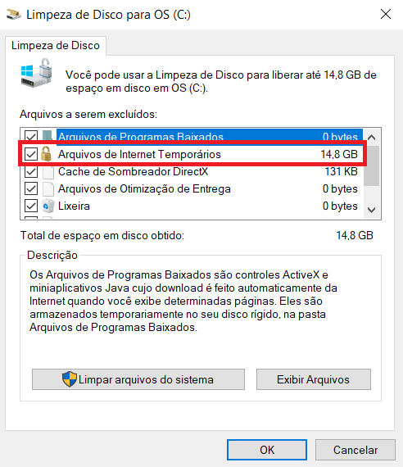Click the Windows drive icon with padlock
This screenshot has height=467, width=403.
(37, 73)
